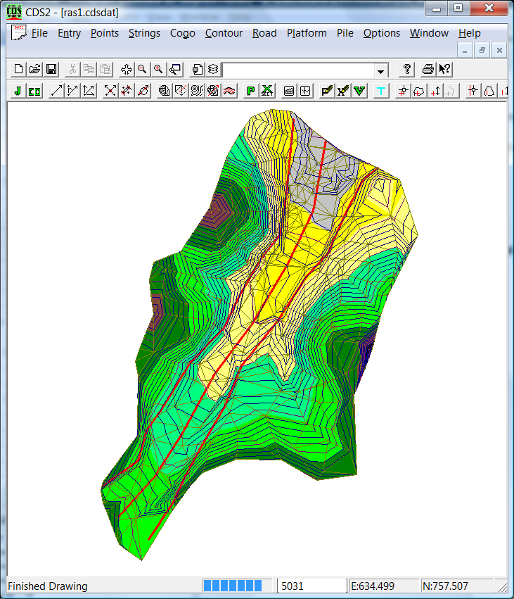Viewport: 514px width, 599px height.
Task: Expand the toolbar combo box dropdown arrow
Action: coord(381,70)
